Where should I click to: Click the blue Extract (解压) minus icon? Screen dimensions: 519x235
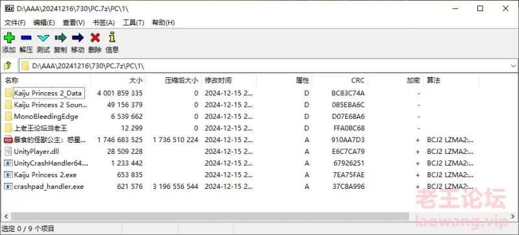pos(26,38)
